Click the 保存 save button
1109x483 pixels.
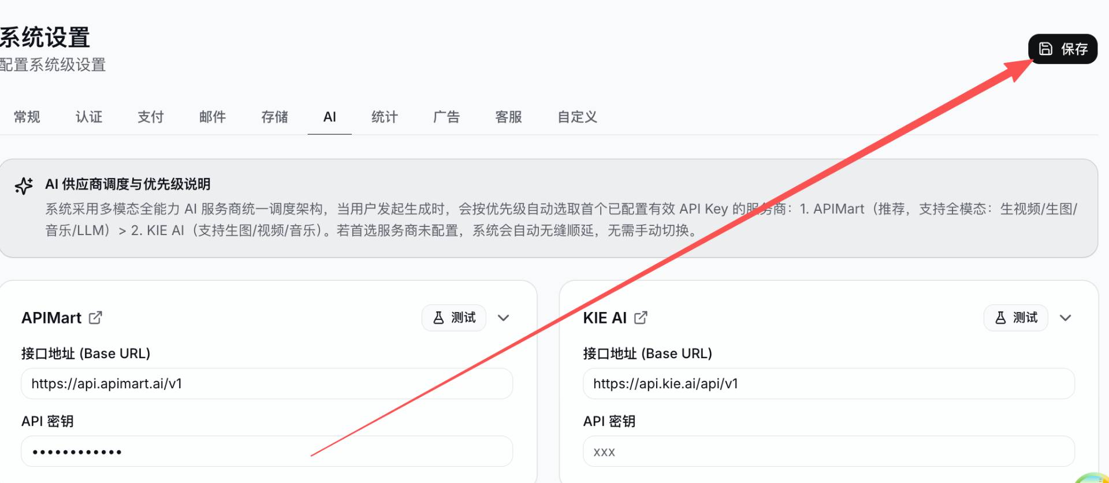pos(1062,49)
